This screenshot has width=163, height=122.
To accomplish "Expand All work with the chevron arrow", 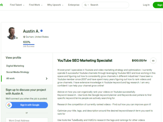I will pos(47,79).
